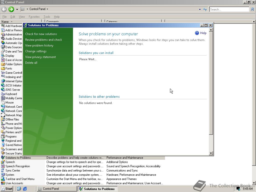
Task: Open the Automatic Updates icon
Action: coord(3,43)
